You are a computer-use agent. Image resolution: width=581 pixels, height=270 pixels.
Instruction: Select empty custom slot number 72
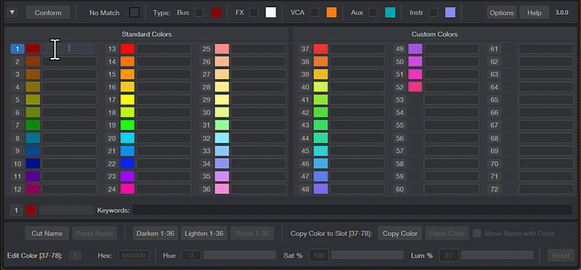(x=495, y=189)
